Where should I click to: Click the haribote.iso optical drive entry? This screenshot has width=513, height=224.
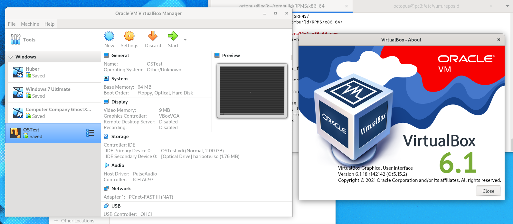(x=200, y=157)
